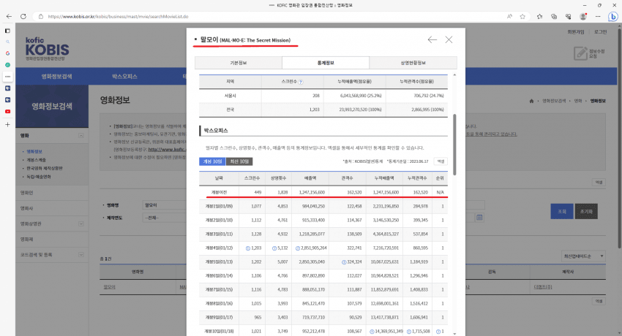Switch to the 기본정보 tab

pos(239,63)
